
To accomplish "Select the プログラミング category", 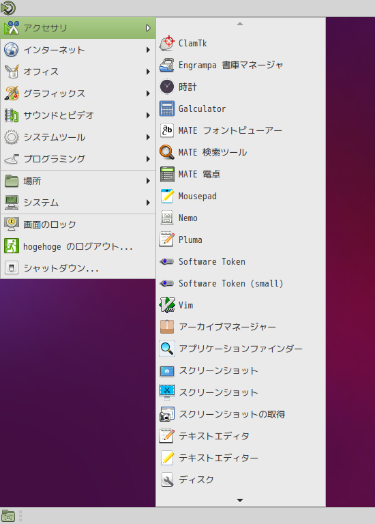I will pyautogui.click(x=78, y=159).
